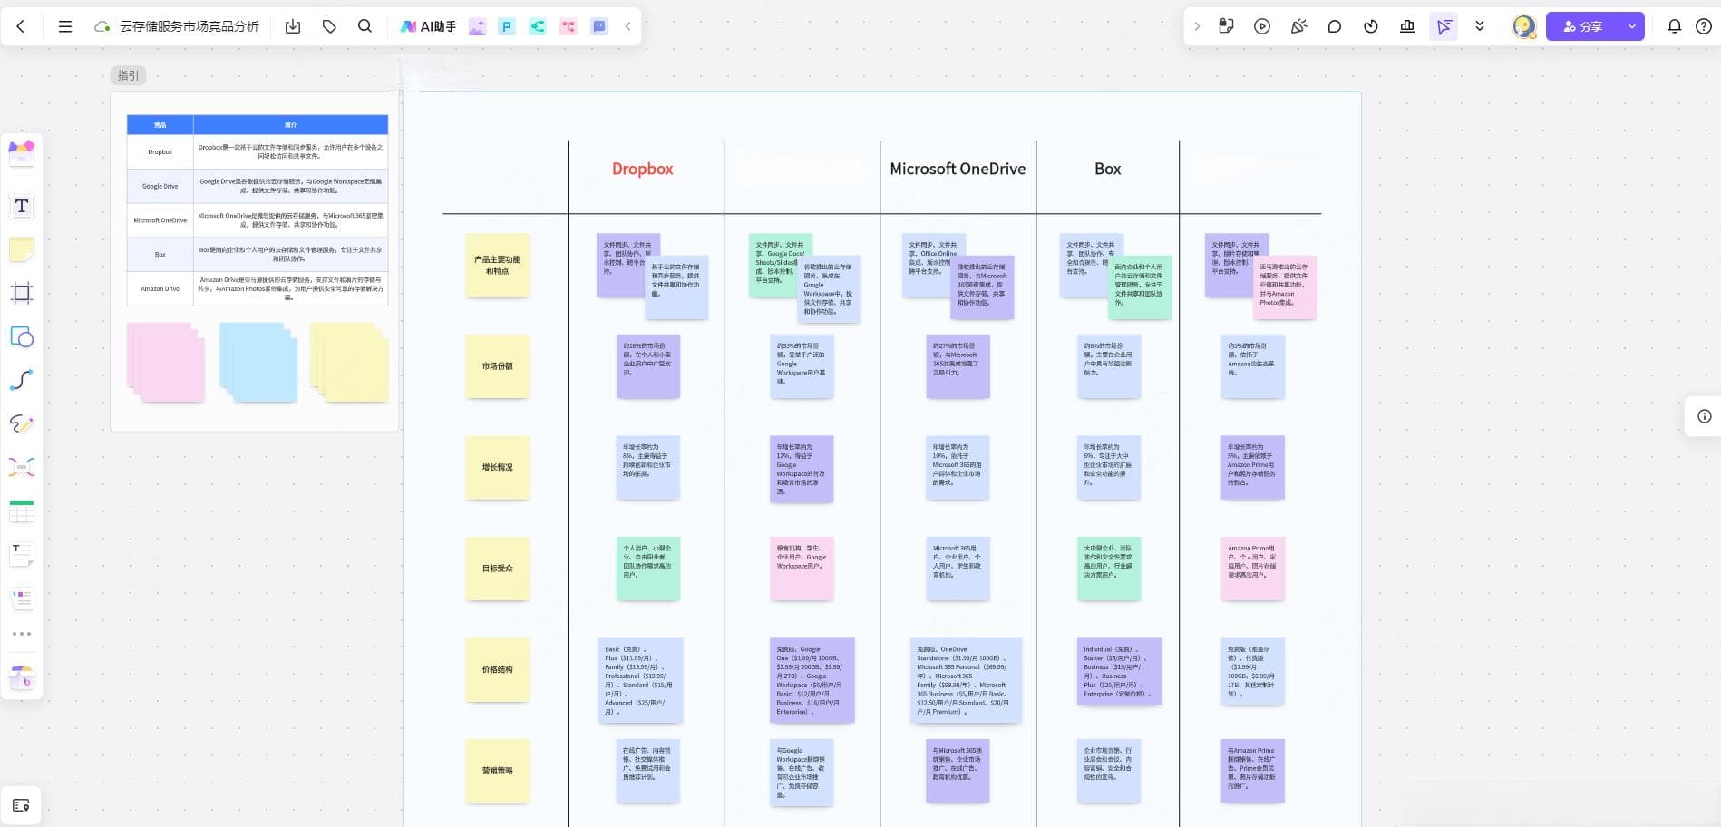Open the share button dropdown arrow
This screenshot has height=827, width=1721.
coord(1632,26)
